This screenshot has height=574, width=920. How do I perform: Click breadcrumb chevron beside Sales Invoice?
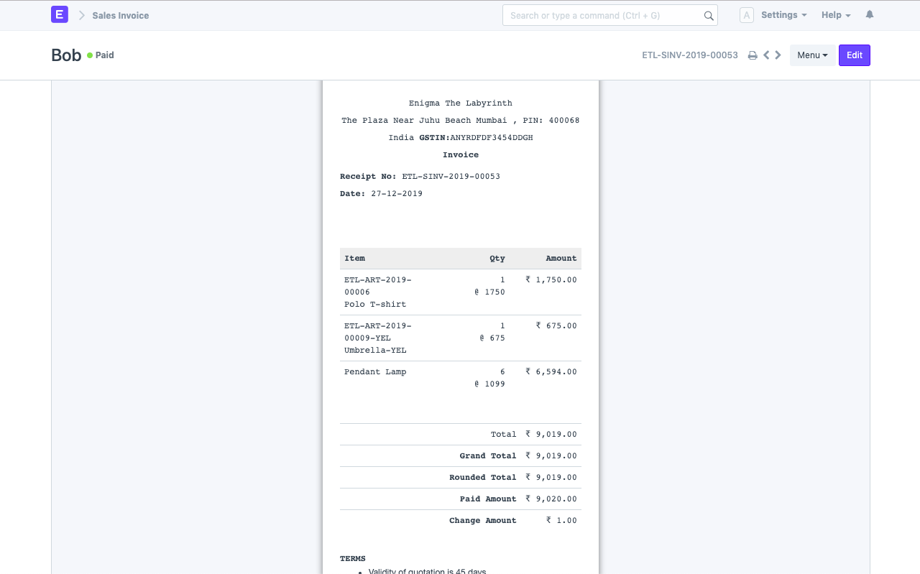pos(81,15)
